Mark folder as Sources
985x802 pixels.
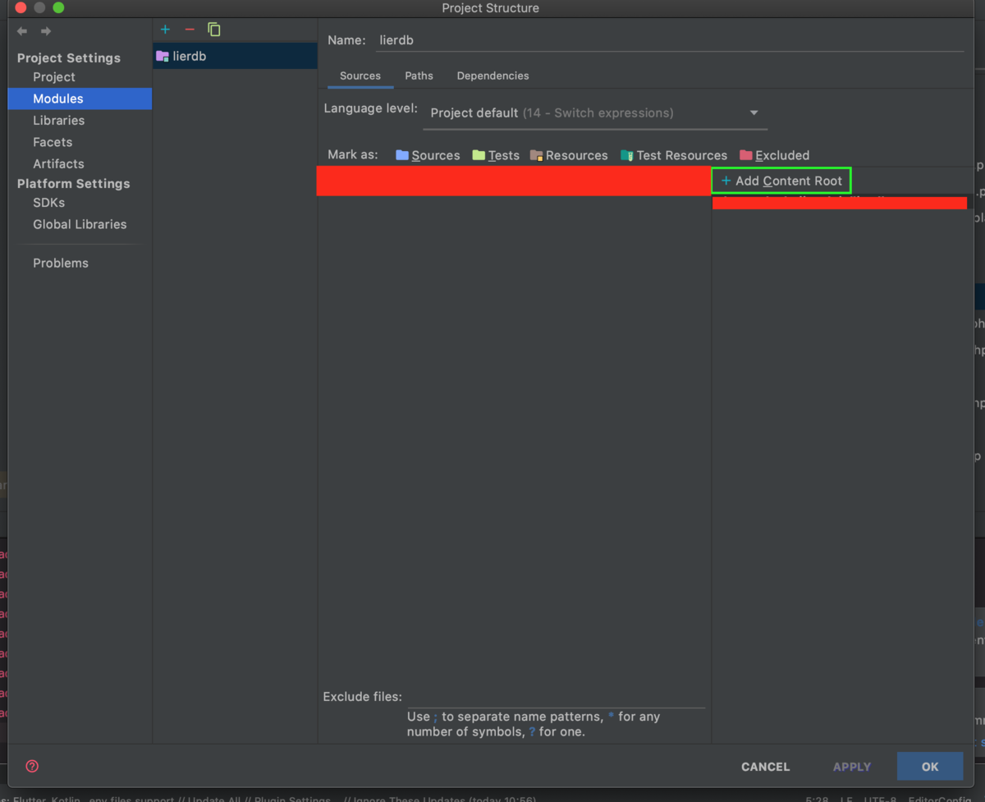click(428, 155)
